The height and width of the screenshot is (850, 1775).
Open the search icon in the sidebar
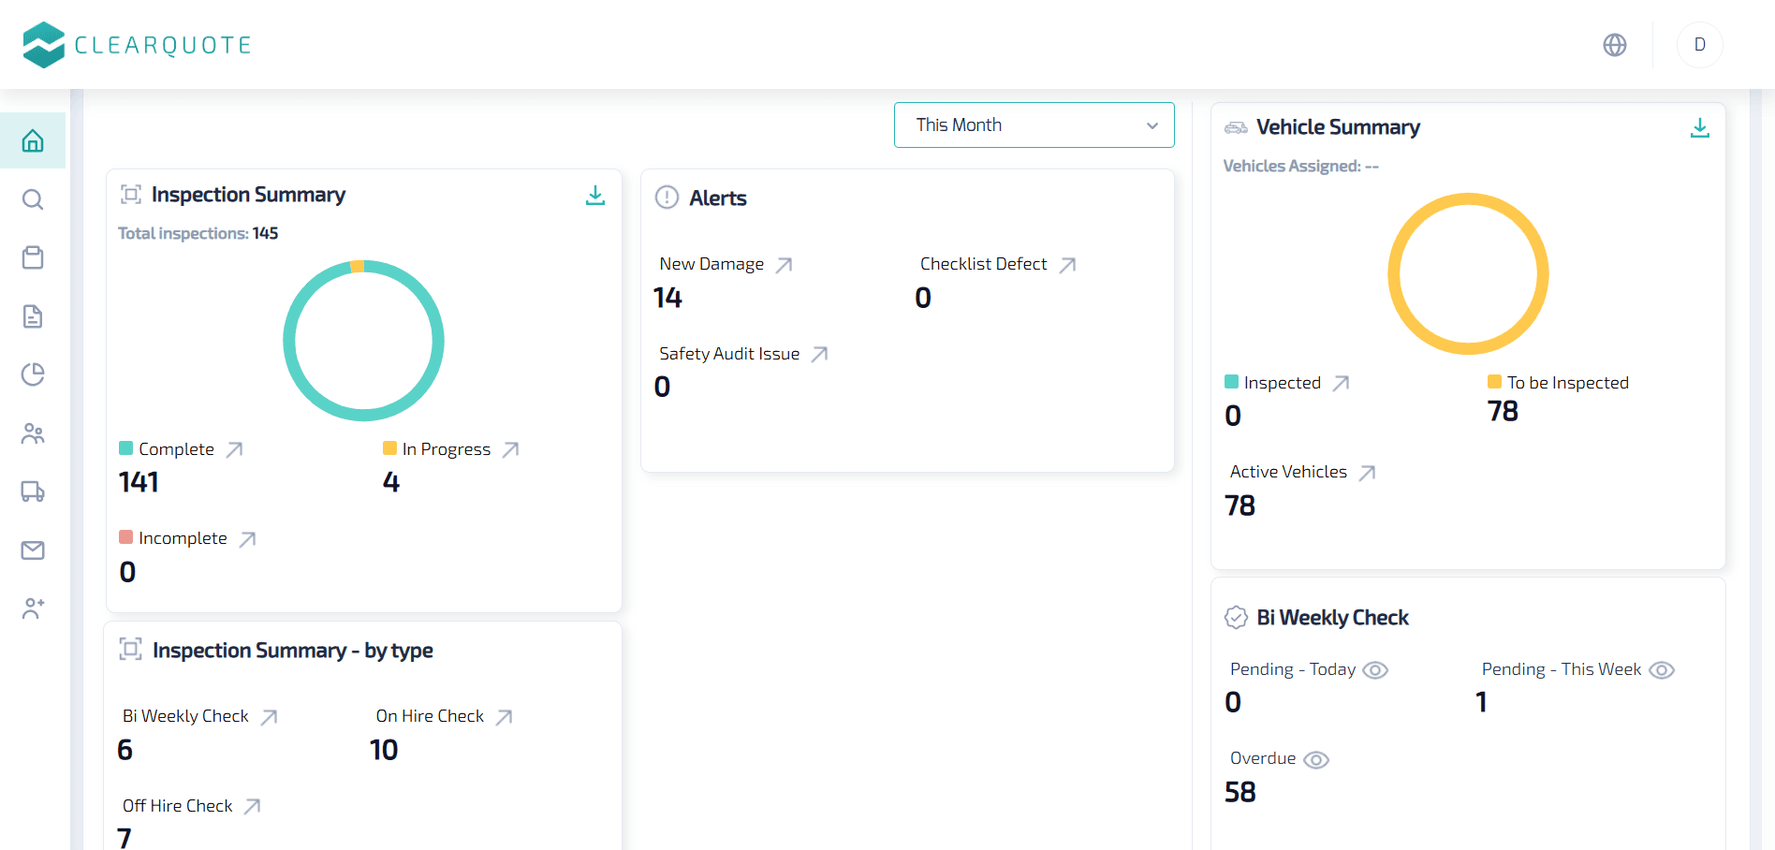(33, 199)
